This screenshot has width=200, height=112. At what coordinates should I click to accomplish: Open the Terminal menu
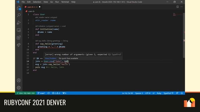coord(65,2)
